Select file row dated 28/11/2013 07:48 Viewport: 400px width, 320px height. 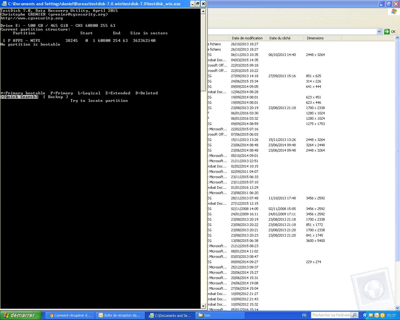pyautogui.click(x=301, y=198)
